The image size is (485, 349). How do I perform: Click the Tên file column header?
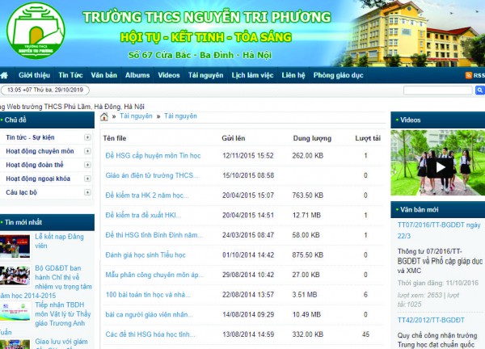click(115, 138)
